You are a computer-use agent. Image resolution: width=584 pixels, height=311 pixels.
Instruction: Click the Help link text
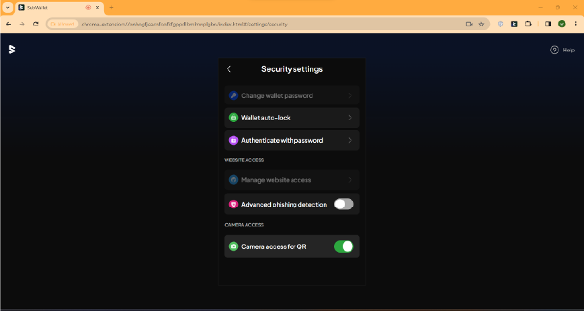click(569, 50)
